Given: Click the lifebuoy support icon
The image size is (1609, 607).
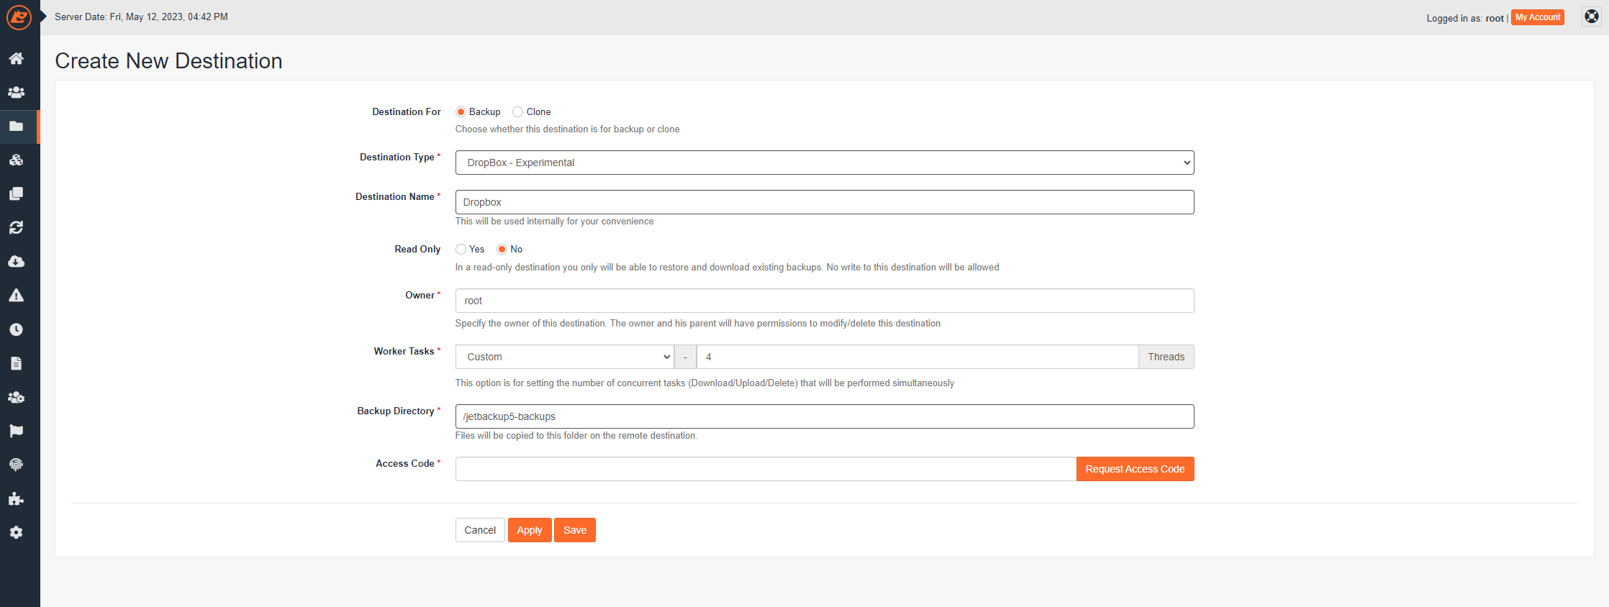Looking at the screenshot, I should click(1592, 17).
